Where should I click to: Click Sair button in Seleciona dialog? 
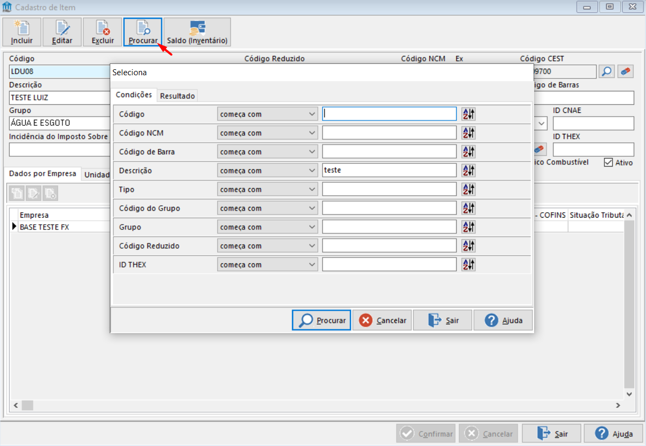443,320
